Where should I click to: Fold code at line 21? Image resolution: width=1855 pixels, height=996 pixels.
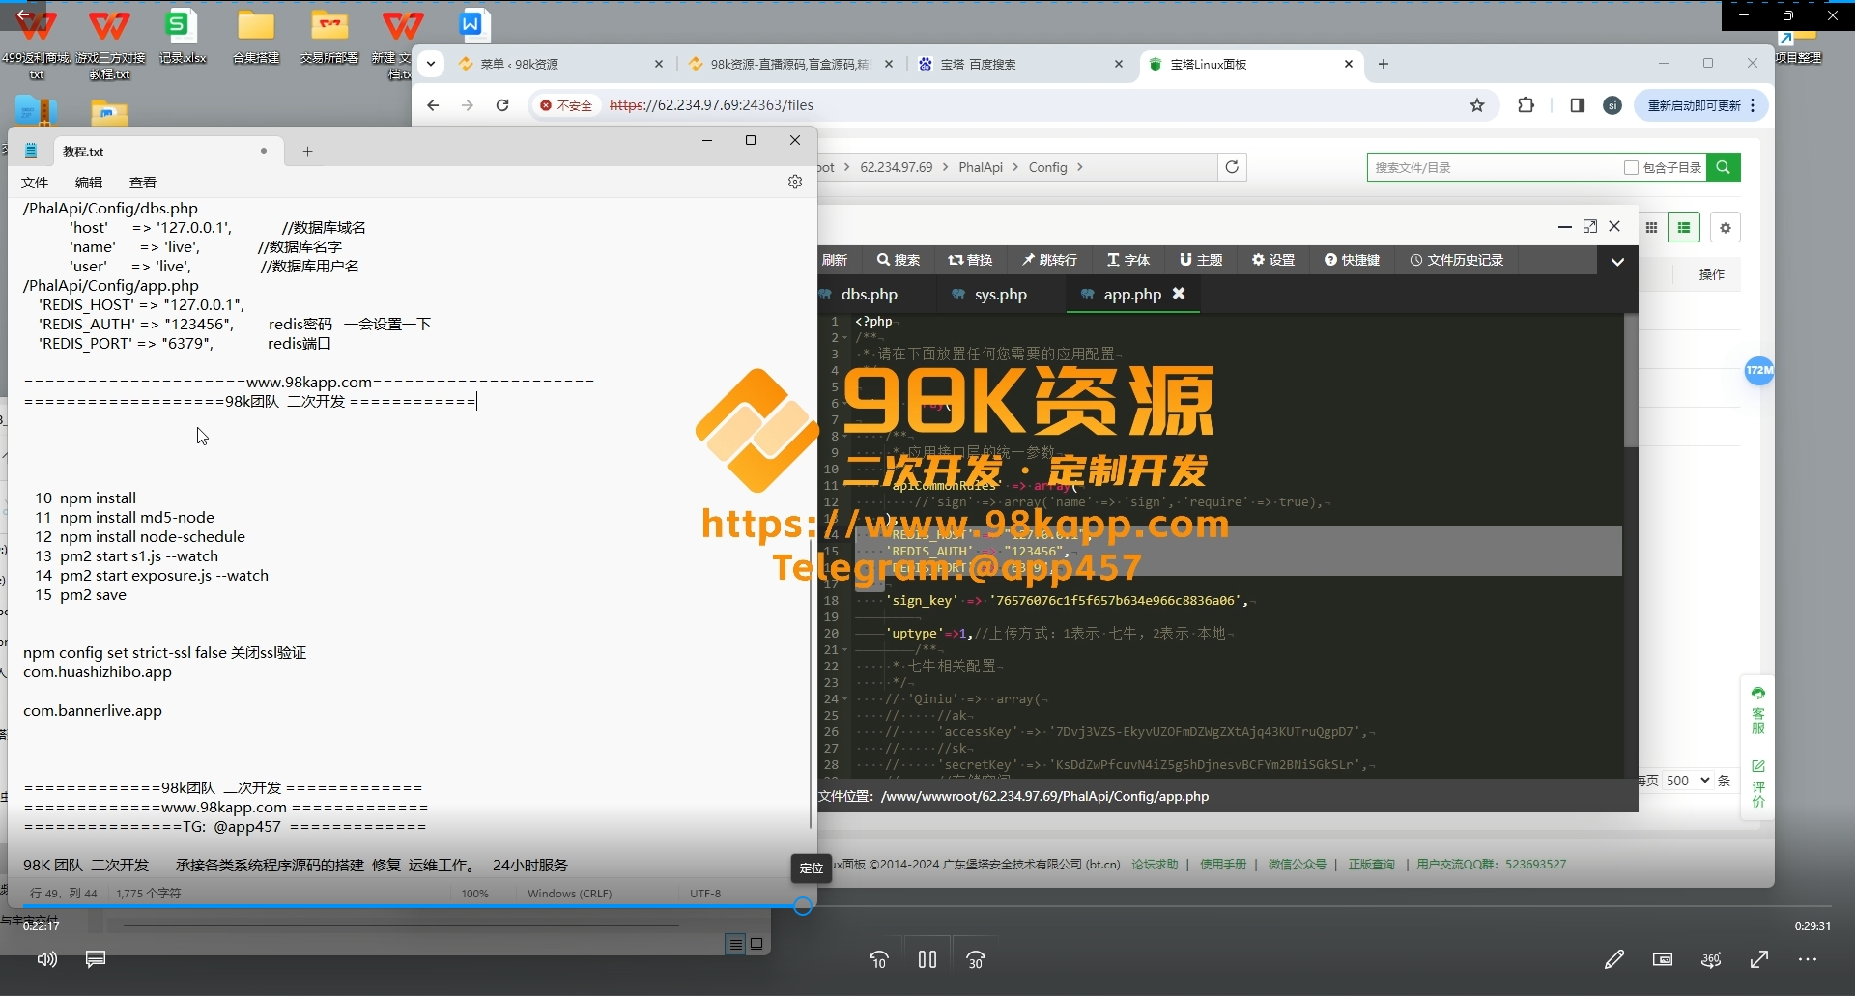pyautogui.click(x=845, y=649)
